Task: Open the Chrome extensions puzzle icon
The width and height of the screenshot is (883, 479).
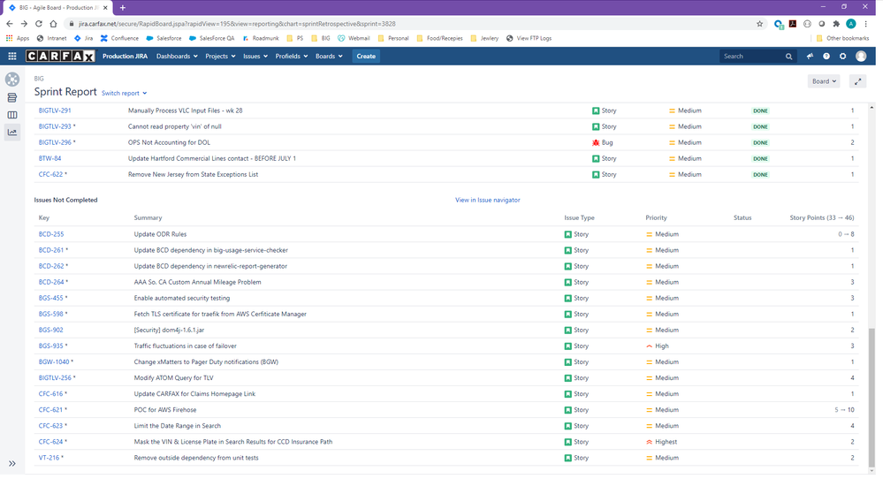Action: (x=836, y=24)
